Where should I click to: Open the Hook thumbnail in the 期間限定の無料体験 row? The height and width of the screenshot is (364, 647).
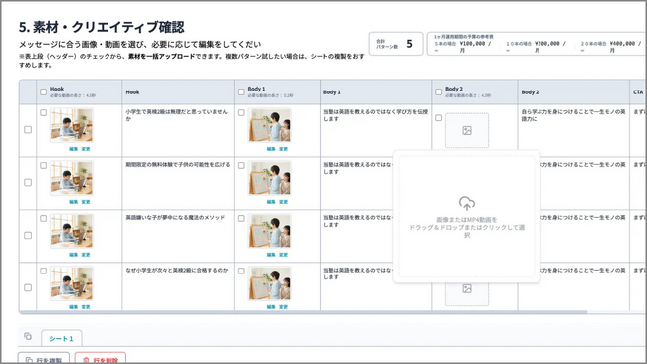(72, 178)
